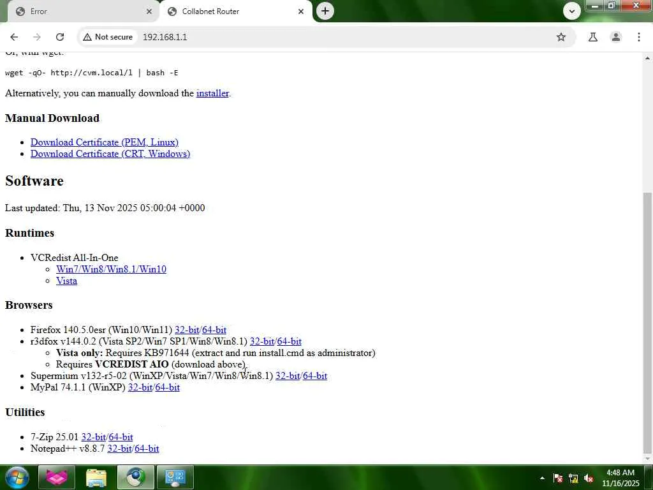653x490 pixels.
Task: Open the installer link
Action: 212,93
